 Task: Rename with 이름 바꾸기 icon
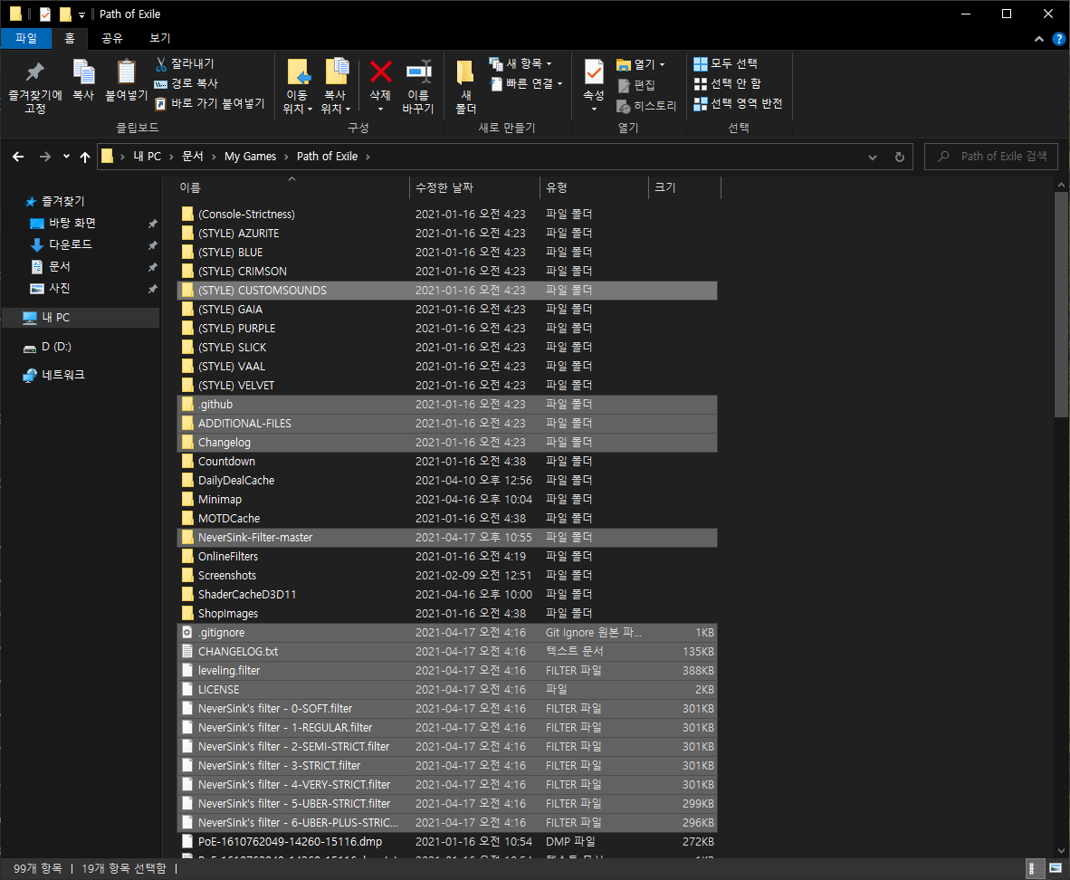[x=418, y=88]
